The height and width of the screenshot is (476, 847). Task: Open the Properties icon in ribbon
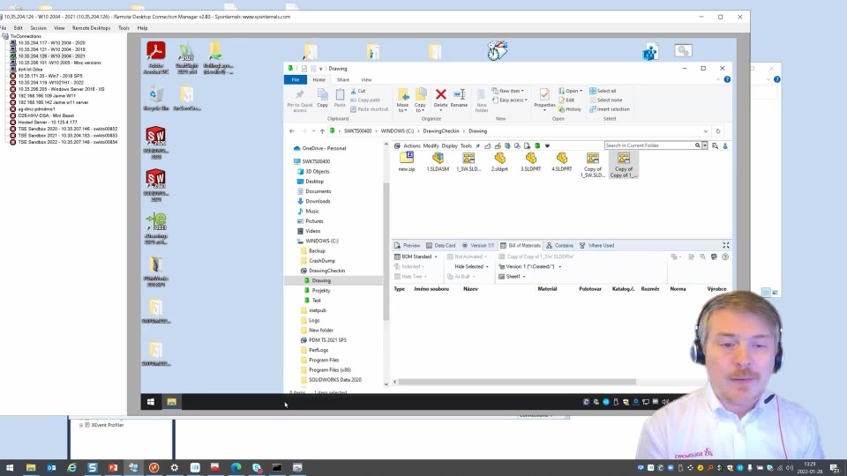[544, 95]
